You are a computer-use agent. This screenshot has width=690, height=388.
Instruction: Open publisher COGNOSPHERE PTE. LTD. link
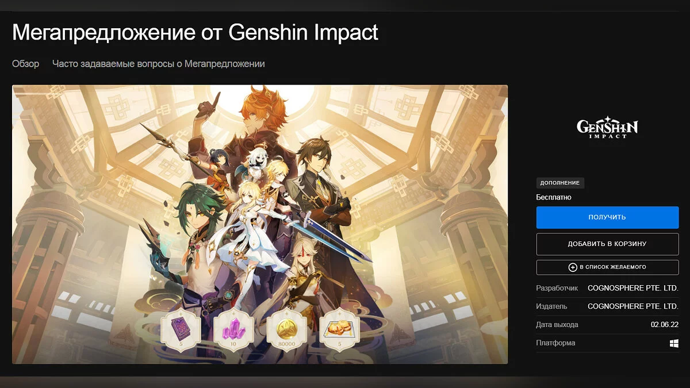click(x=633, y=306)
